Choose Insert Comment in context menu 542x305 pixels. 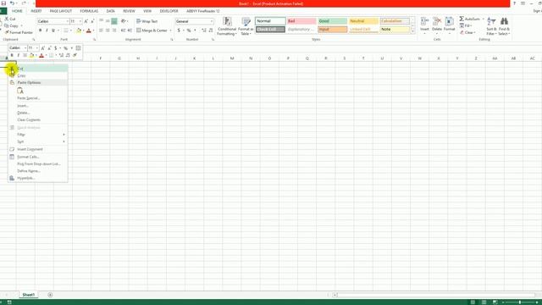click(38, 149)
